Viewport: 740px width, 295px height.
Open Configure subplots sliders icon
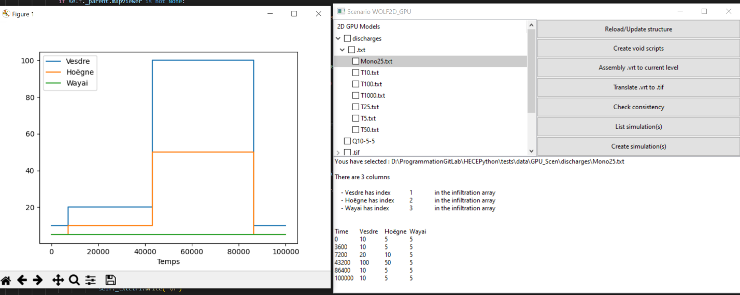click(x=91, y=281)
